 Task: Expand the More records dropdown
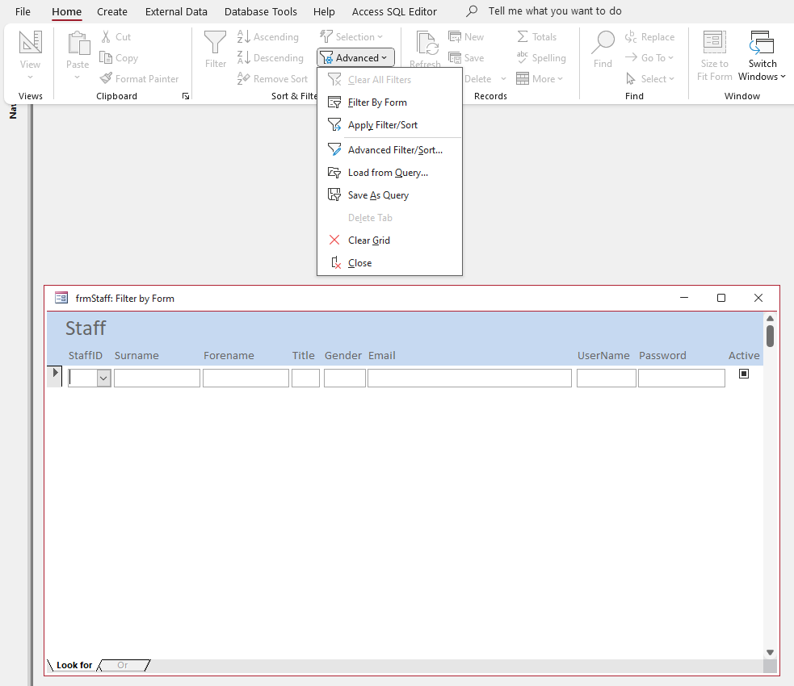tap(560, 79)
